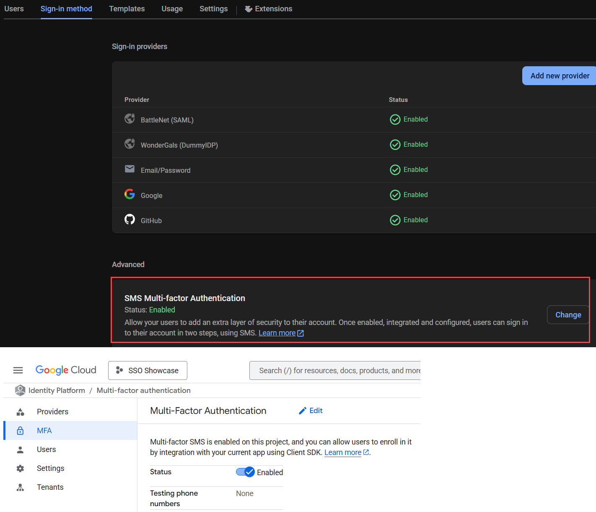
Task: Open the SSO Showcase project selector
Action: click(x=148, y=371)
